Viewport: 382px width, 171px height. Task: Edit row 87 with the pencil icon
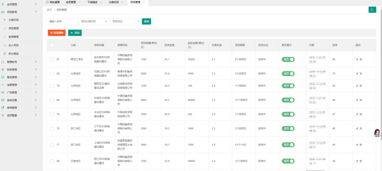[x=357, y=59]
